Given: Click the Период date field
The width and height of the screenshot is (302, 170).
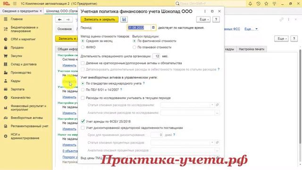Looking at the screenshot, I should (139, 27).
